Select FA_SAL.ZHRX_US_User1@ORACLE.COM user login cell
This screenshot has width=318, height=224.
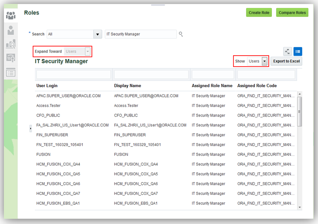point(72,125)
